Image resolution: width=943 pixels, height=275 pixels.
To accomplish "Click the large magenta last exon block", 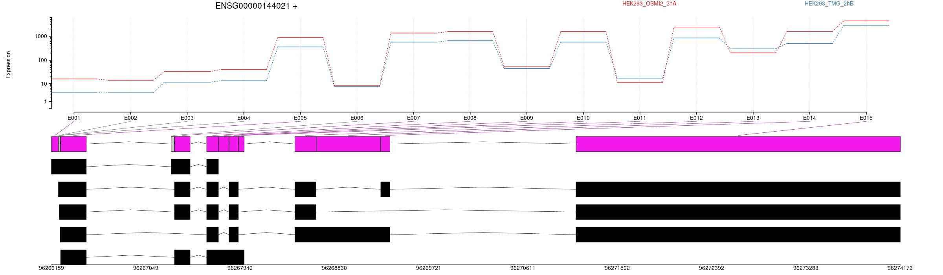I will click(x=738, y=144).
